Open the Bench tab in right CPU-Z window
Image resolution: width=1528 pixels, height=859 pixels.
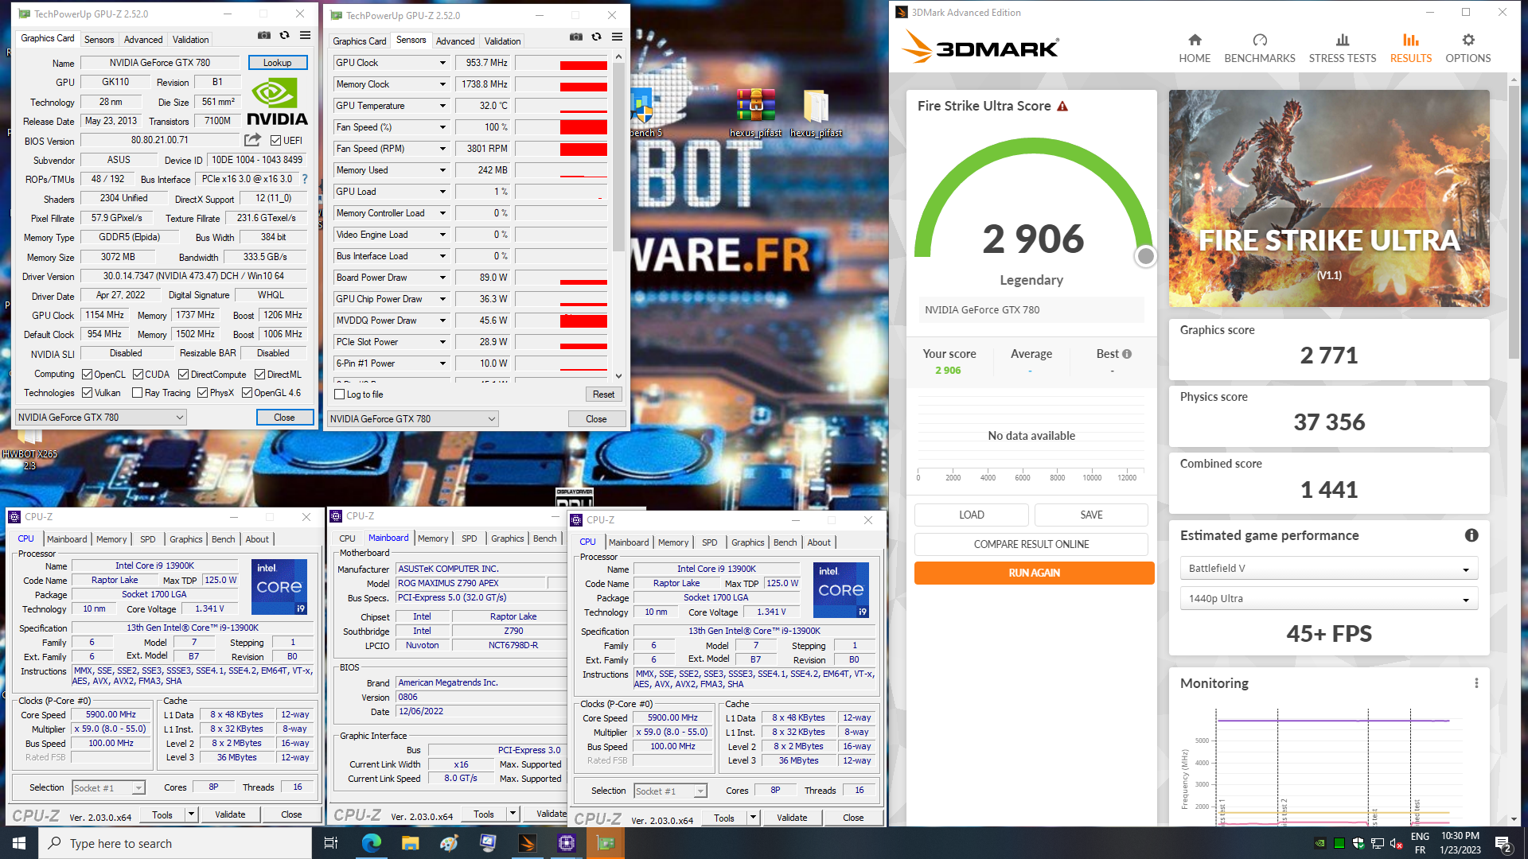785,542
